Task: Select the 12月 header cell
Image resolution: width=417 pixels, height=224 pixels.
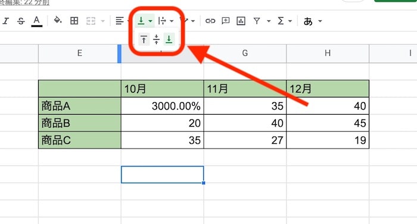Action: [328, 89]
